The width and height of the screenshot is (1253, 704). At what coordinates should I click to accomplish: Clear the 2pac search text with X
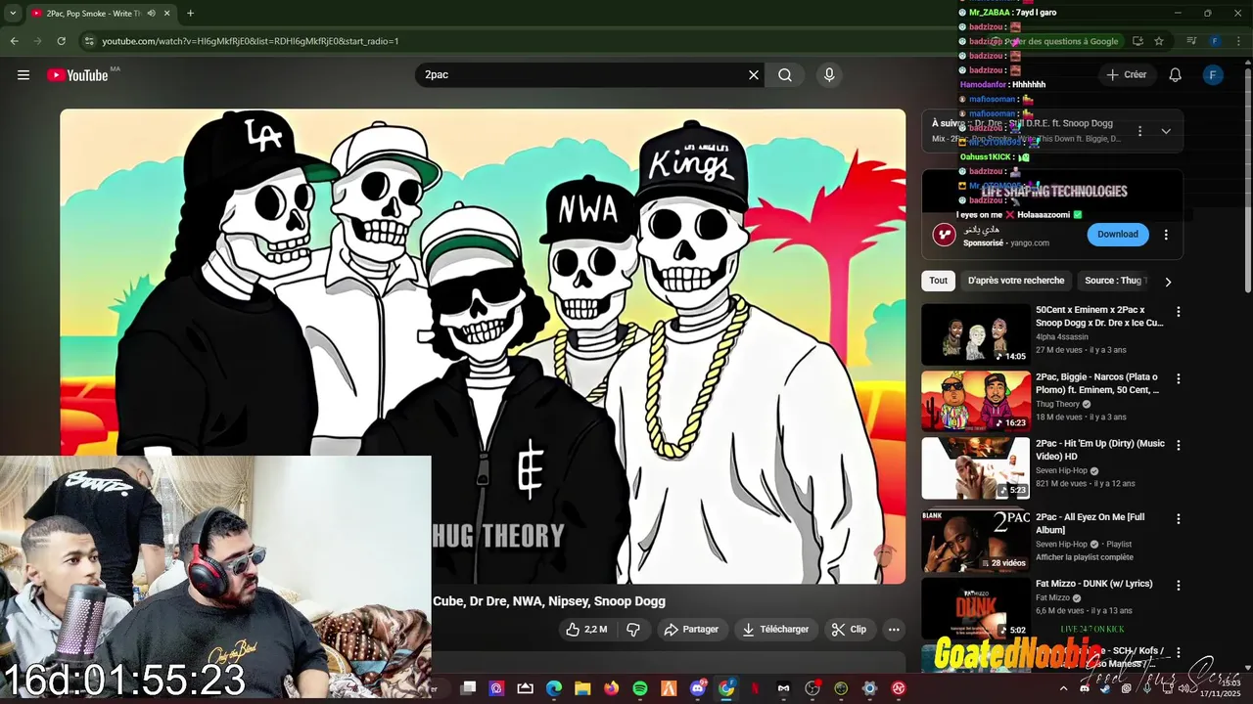point(754,75)
